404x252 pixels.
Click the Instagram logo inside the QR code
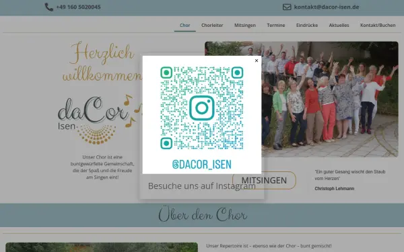click(202, 108)
